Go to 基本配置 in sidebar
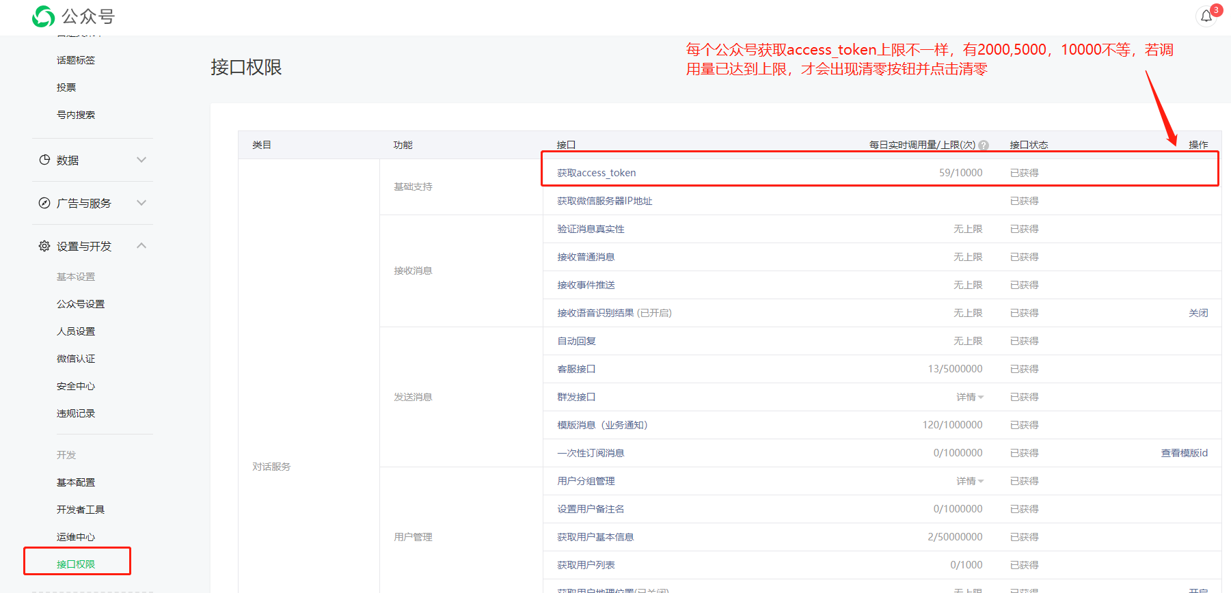Viewport: 1231px width, 593px height. point(76,482)
